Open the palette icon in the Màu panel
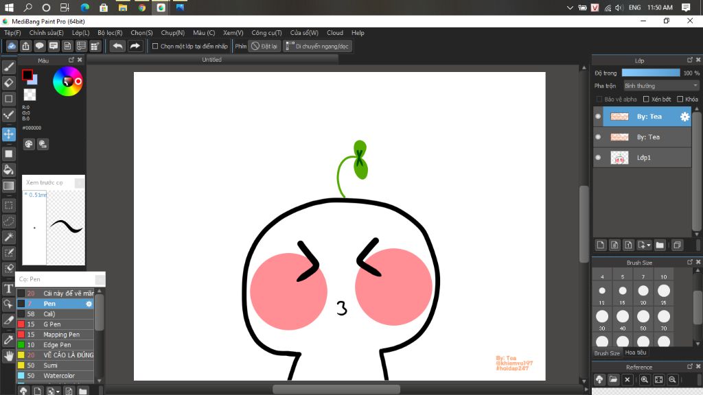This screenshot has width=703, height=395. click(x=29, y=144)
